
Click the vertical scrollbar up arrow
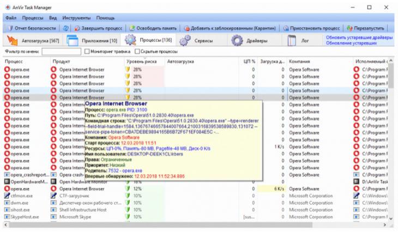[391, 60]
